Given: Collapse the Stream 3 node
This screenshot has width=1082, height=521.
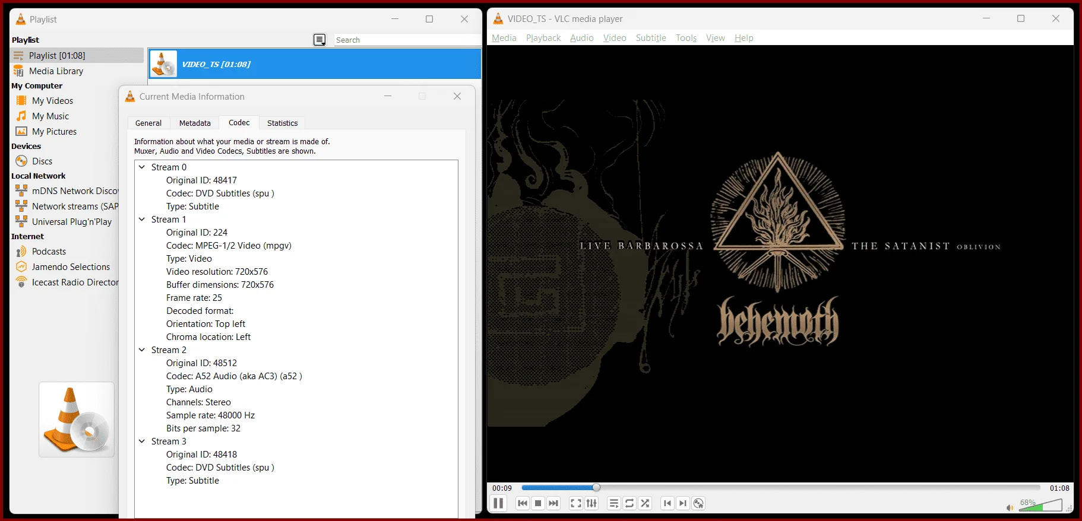Looking at the screenshot, I should (x=142, y=441).
